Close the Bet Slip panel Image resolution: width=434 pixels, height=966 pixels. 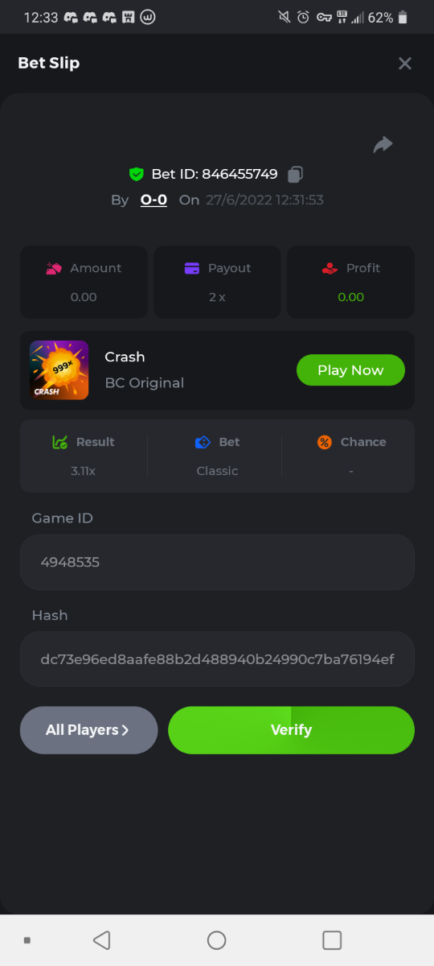pyautogui.click(x=405, y=63)
